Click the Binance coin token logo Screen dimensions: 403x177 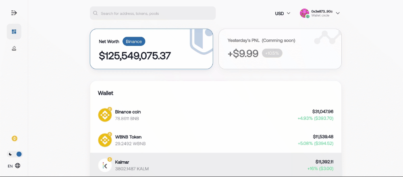click(x=105, y=115)
